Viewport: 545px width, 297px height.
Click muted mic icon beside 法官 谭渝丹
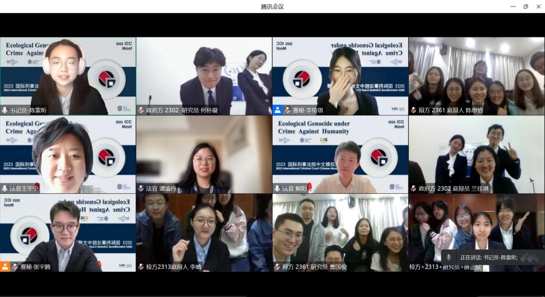click(141, 189)
